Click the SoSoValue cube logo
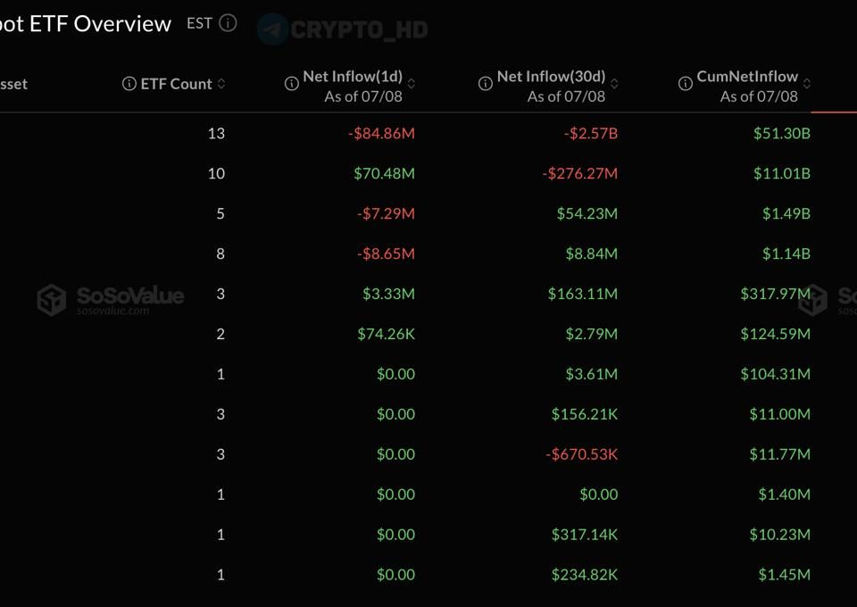The height and width of the screenshot is (607, 857). pyautogui.click(x=52, y=300)
